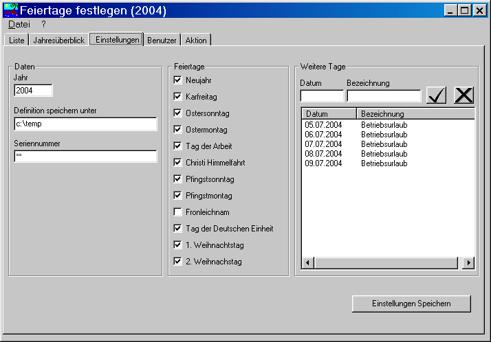Open the Benutzer tab

point(162,41)
